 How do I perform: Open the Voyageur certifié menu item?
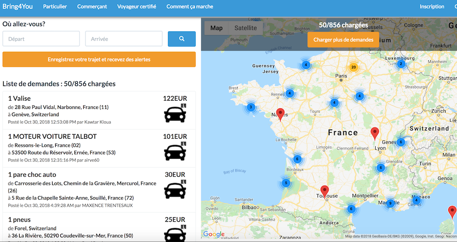coord(136,6)
